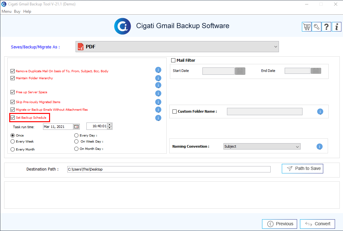Open the Task run time calendar picker
Viewport: 343px width, 231px height.
[x=77, y=127]
